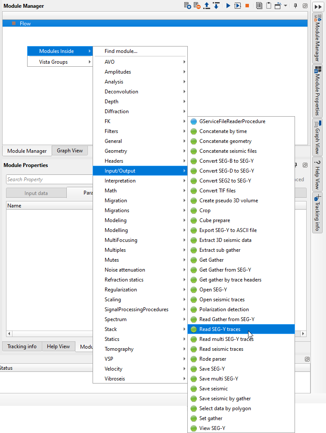Viewport: 326px width, 433px height.
Task: Click the copy modules icon
Action: click(259, 6)
